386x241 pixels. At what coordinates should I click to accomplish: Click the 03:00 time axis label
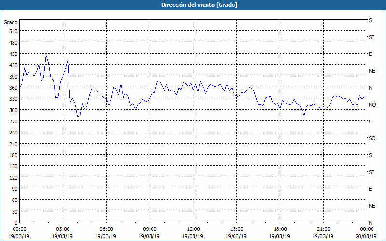pyautogui.click(x=63, y=229)
